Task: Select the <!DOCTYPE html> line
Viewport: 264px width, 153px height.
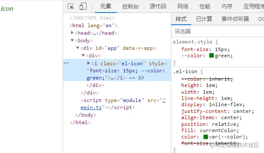Action: point(92,18)
